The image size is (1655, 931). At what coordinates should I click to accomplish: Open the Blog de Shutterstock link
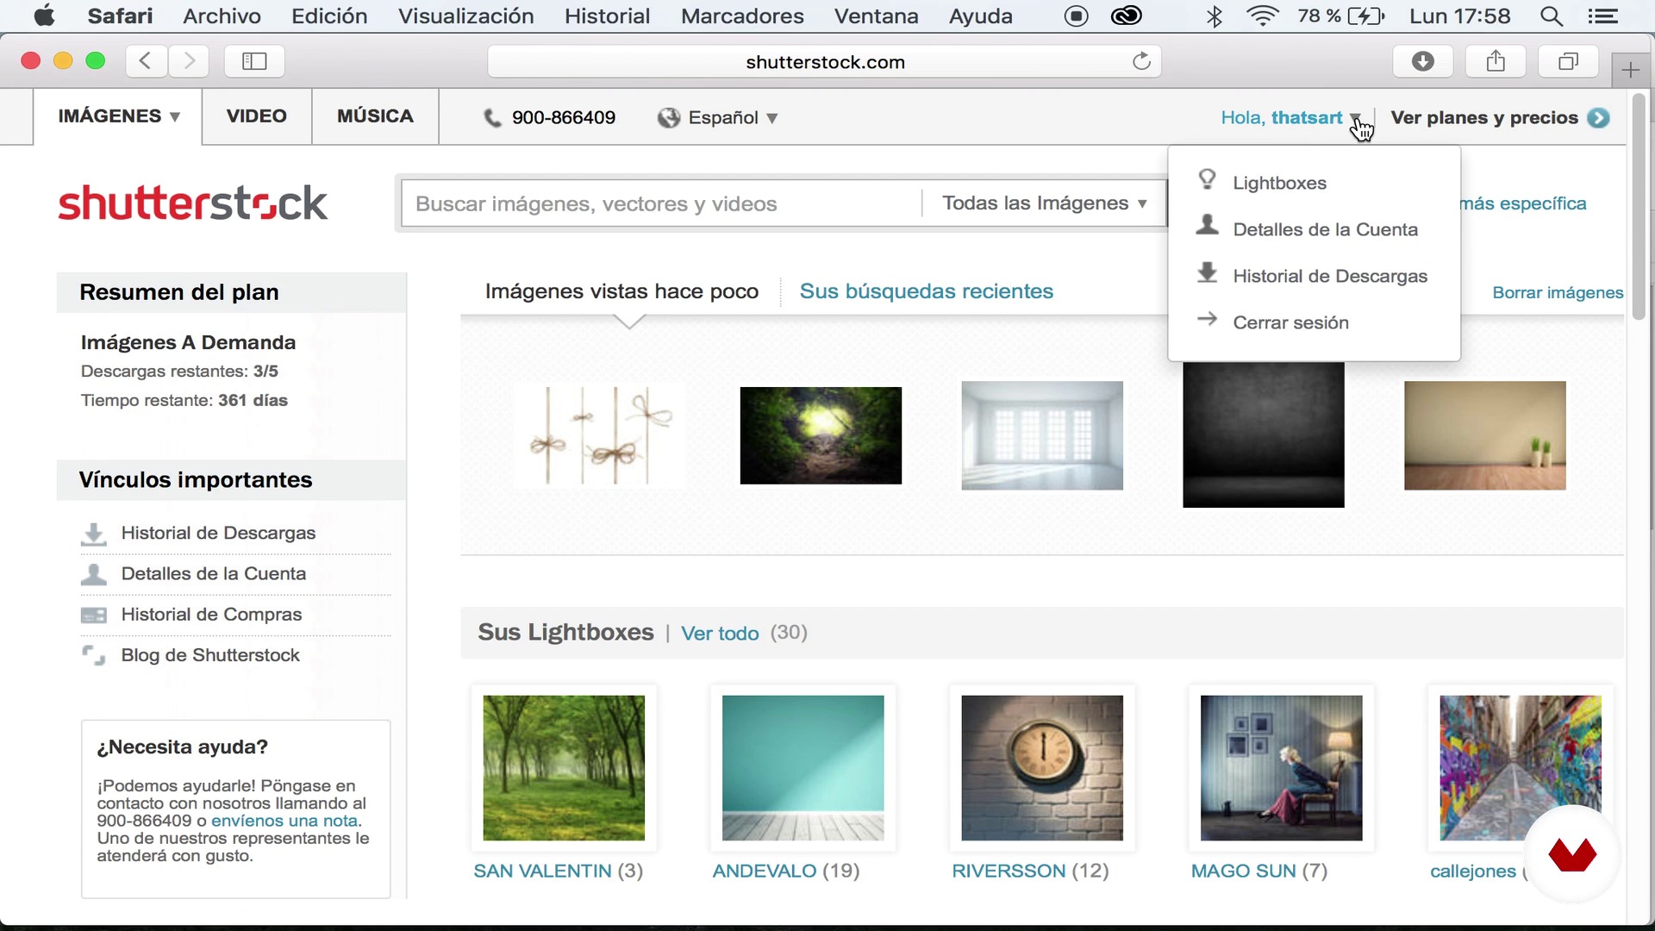[x=210, y=655]
